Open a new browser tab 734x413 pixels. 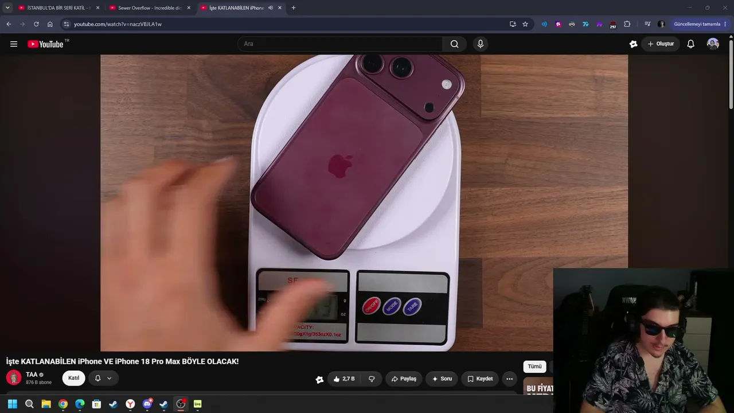pos(294,8)
